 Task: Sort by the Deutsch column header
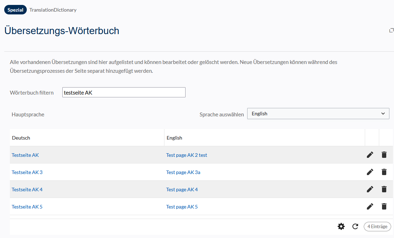pos(21,138)
